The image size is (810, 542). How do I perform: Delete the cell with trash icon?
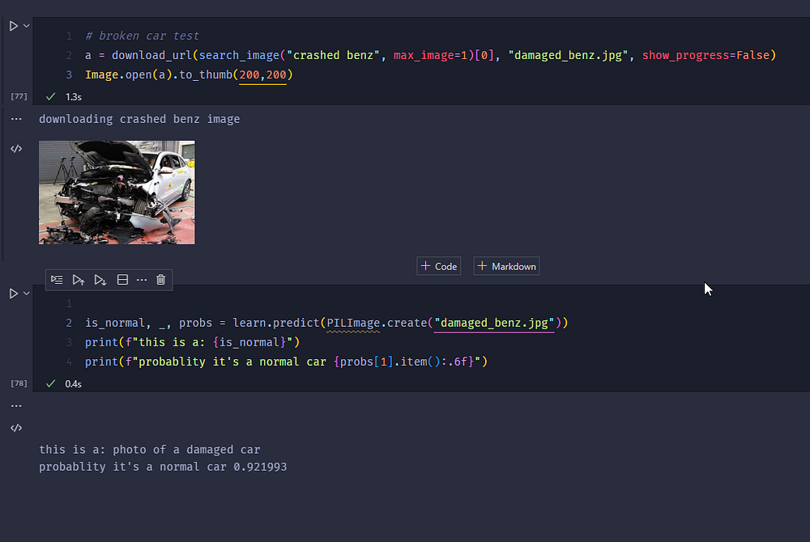[160, 280]
